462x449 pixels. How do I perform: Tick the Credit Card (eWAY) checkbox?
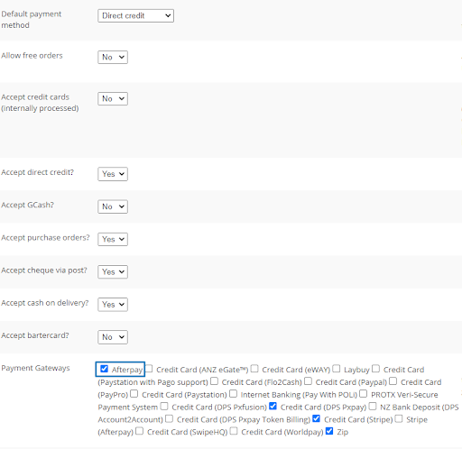pyautogui.click(x=254, y=369)
